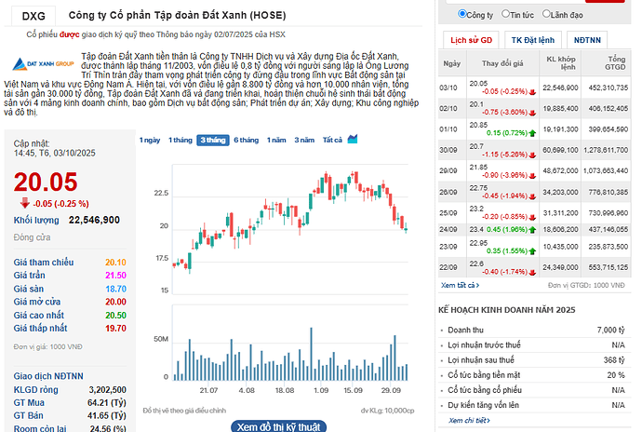Switch to Lịch sử GD tab
642x432 pixels.
point(471,40)
